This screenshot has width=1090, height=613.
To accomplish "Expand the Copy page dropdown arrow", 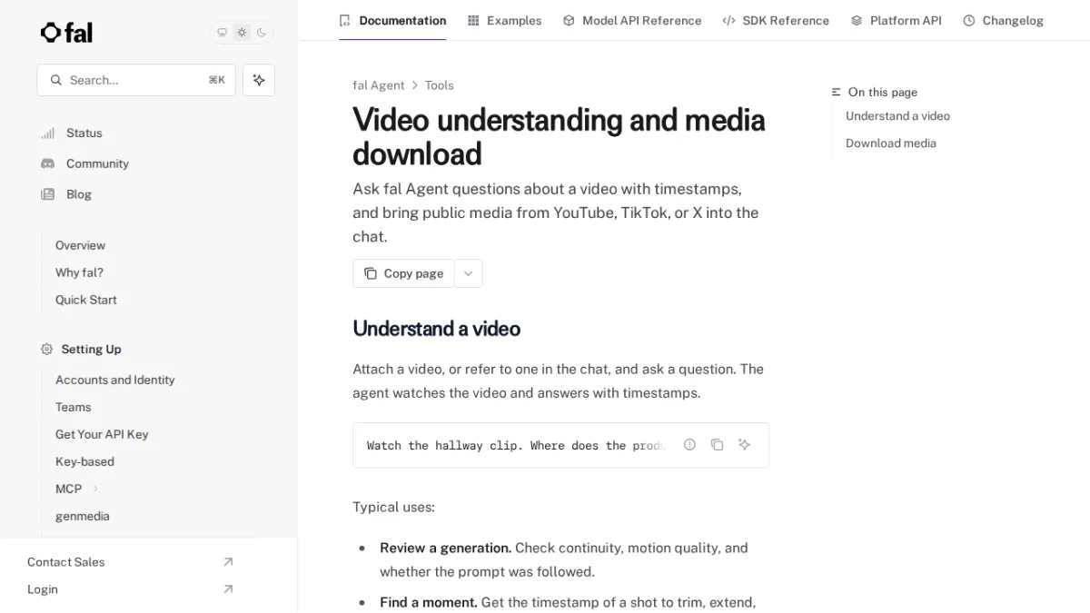I will (469, 273).
